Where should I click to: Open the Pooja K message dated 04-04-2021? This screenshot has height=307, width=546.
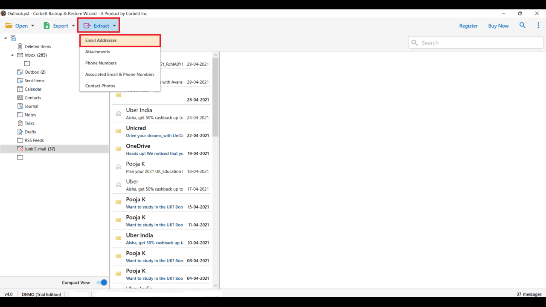pyautogui.click(x=162, y=275)
